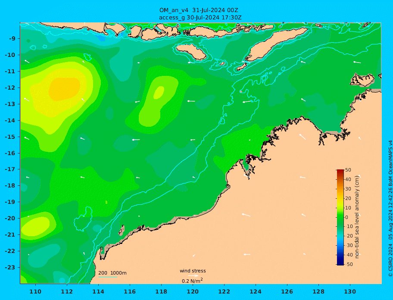393x300 pixels.
Task: Click the 'non-tidal sea level anomaly (cm)' label
Action: pyautogui.click(x=357, y=217)
